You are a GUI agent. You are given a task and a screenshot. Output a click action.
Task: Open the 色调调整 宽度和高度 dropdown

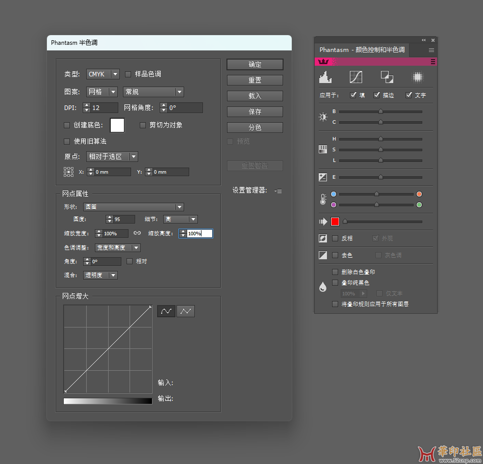point(118,248)
